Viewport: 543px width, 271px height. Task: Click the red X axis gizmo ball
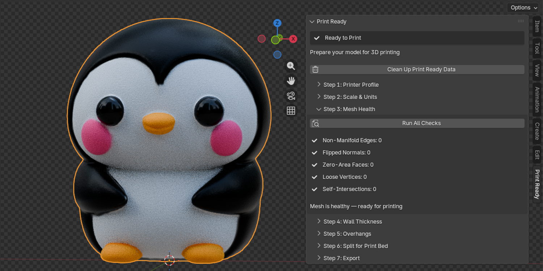(293, 39)
